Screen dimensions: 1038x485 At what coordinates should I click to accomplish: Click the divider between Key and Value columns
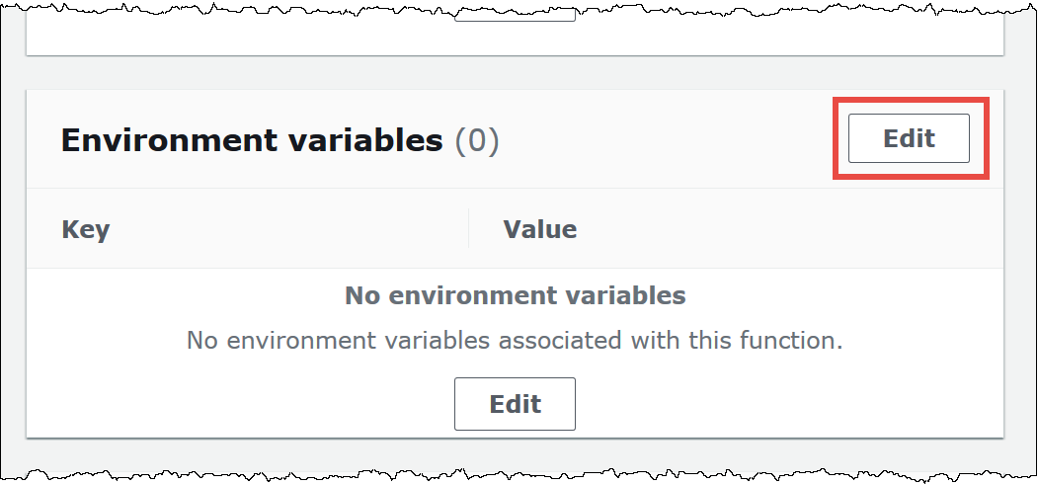click(469, 229)
